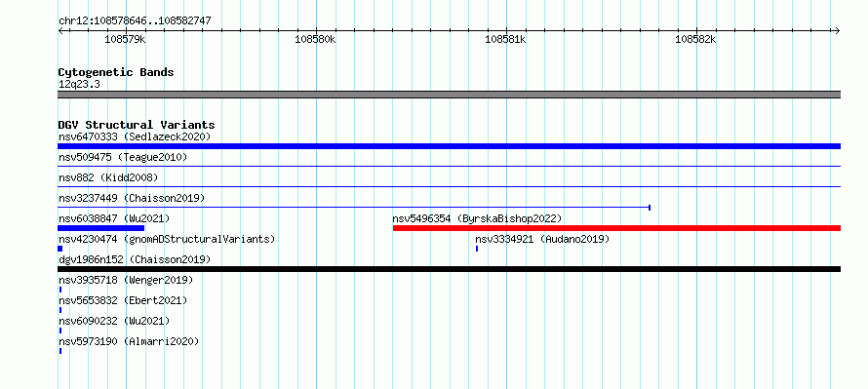The image size is (868, 389).
Task: Click the 108581k ruler label
Action: (505, 39)
